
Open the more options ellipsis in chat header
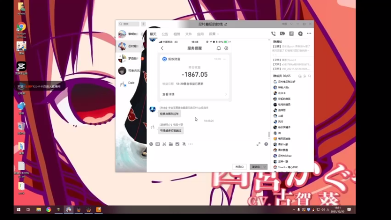pos(309,33)
